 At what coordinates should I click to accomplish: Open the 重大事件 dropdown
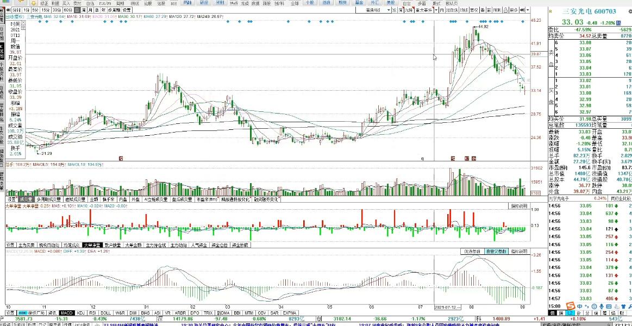point(425,10)
